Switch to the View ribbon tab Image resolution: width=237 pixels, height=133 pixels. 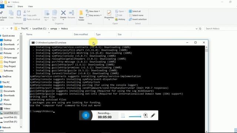(30, 6)
